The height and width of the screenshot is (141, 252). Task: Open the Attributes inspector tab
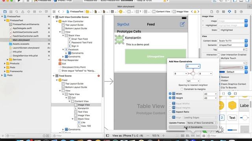pyautogui.click(x=229, y=12)
